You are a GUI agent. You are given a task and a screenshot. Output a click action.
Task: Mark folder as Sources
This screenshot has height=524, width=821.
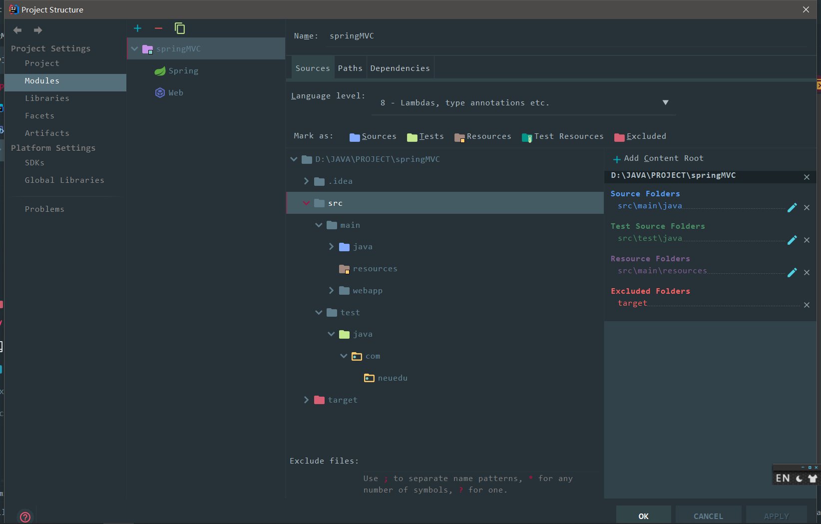pyautogui.click(x=373, y=137)
